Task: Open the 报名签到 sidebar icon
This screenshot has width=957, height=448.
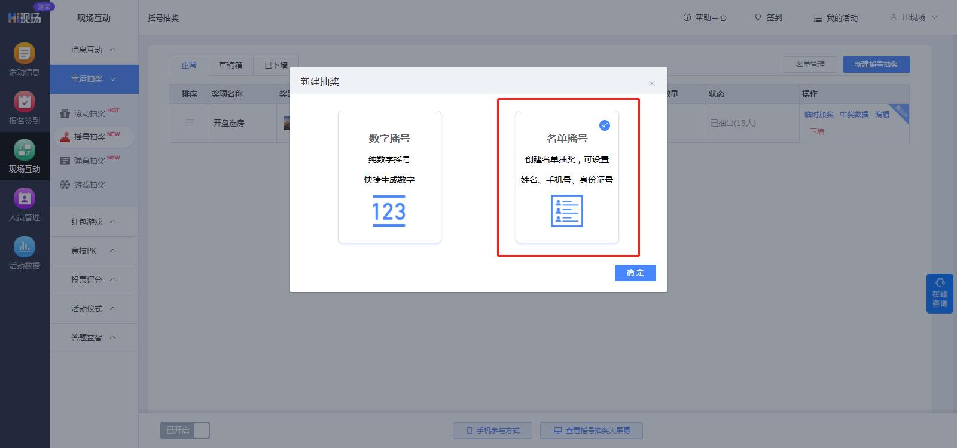Action: [25, 108]
